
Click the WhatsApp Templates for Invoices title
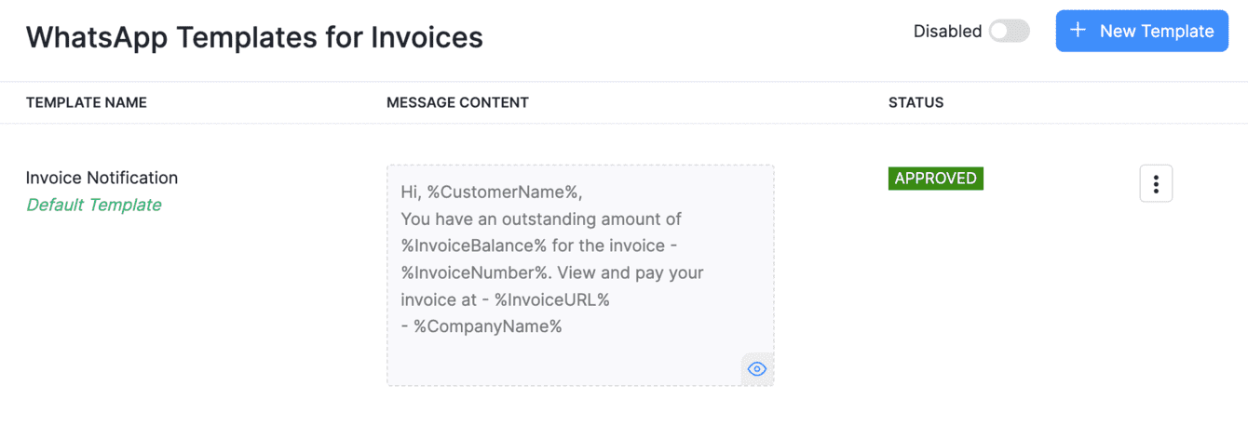click(x=254, y=37)
